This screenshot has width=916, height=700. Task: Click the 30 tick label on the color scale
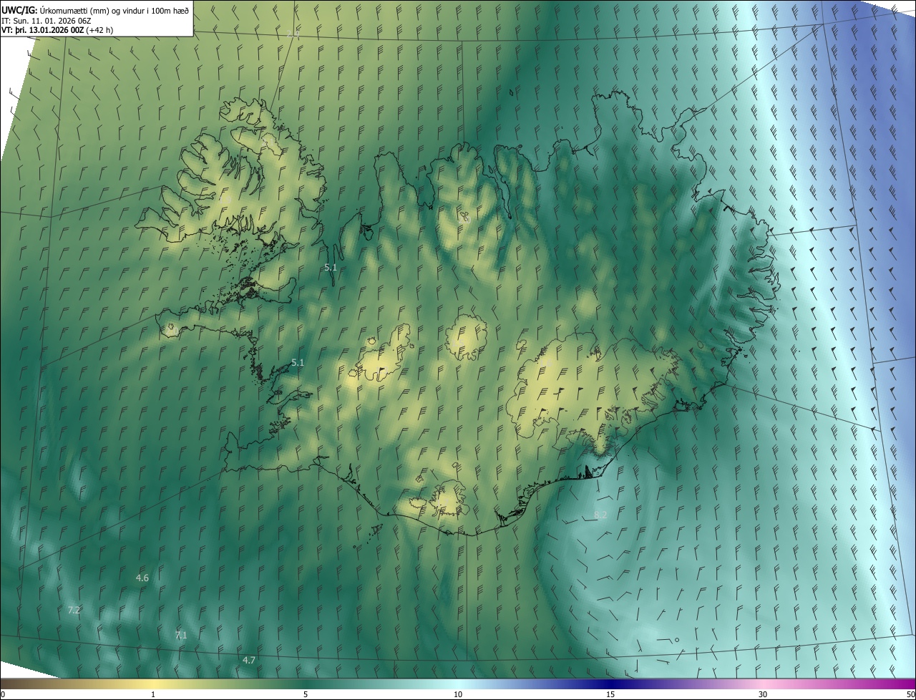763,694
